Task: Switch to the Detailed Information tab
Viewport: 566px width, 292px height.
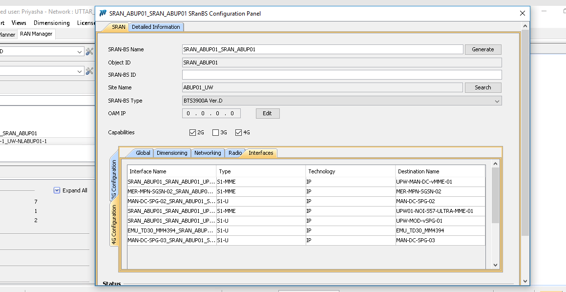Action: click(x=156, y=27)
